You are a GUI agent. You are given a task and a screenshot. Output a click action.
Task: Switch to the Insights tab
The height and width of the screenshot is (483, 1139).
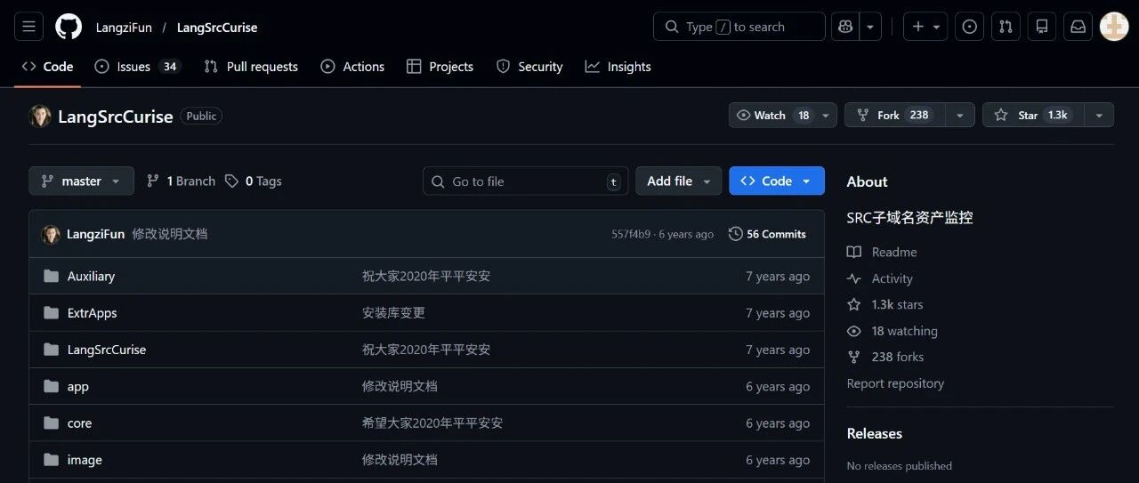coord(618,67)
